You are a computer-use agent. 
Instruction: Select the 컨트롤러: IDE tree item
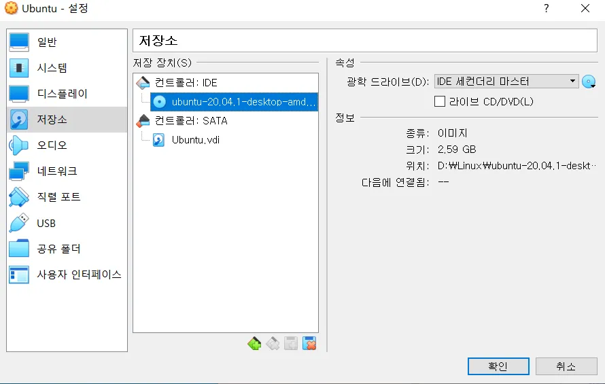[x=226, y=83]
